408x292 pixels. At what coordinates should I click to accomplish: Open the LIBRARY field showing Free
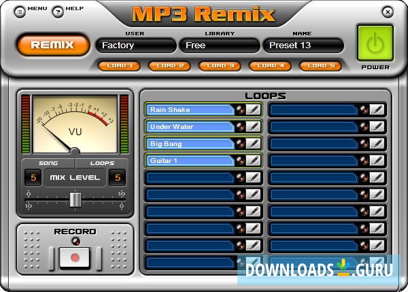click(x=220, y=45)
